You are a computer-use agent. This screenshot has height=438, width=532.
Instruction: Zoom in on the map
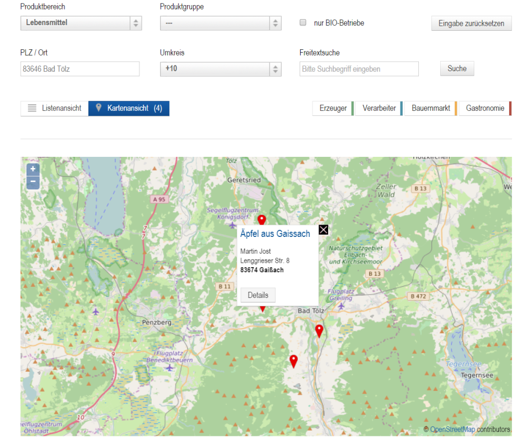pos(33,169)
